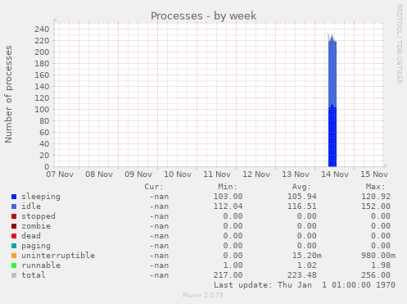Viewport: 407px width, 304px height.
Task: Click the total row '-nan' current value
Action: (x=159, y=275)
